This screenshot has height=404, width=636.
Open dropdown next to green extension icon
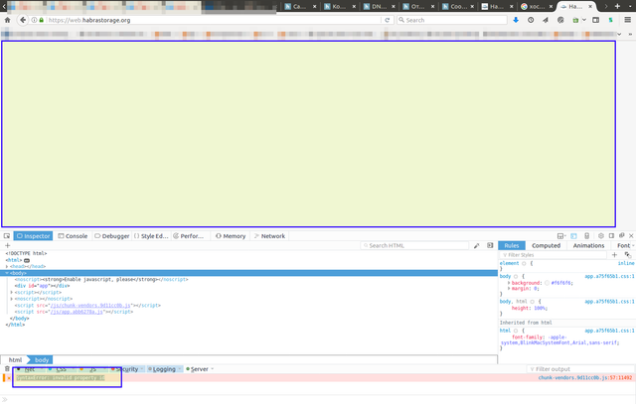click(584, 20)
